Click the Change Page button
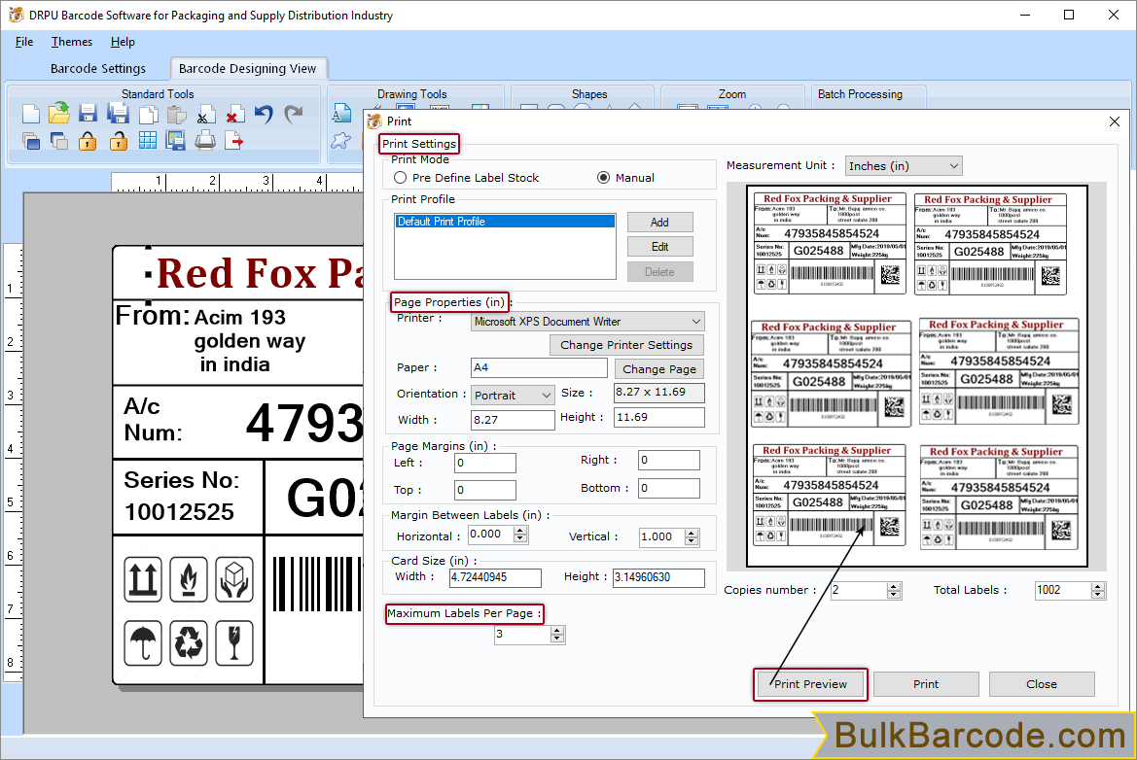1137x760 pixels. coord(659,368)
